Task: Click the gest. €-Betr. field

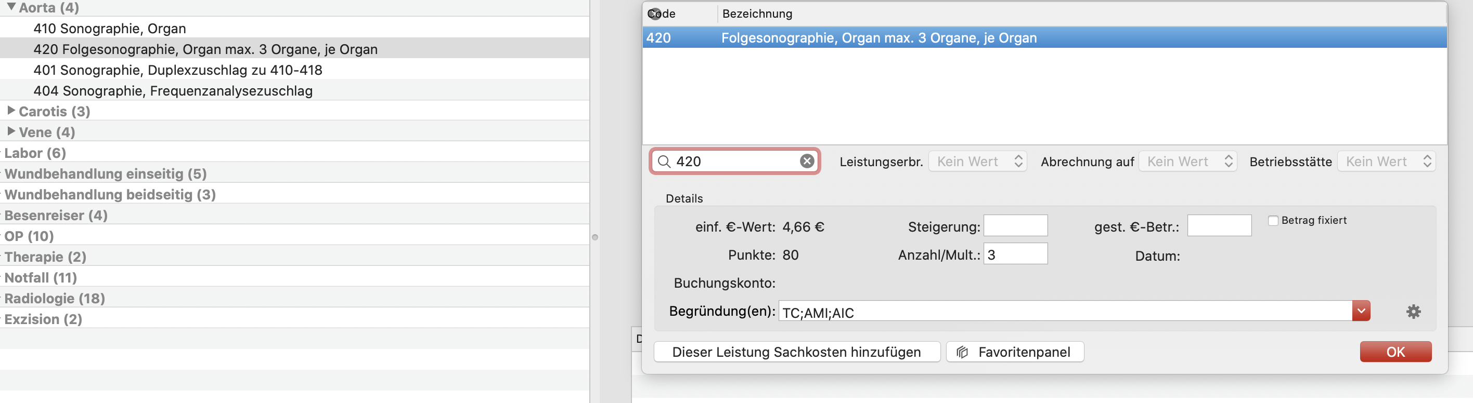Action: [x=1219, y=225]
